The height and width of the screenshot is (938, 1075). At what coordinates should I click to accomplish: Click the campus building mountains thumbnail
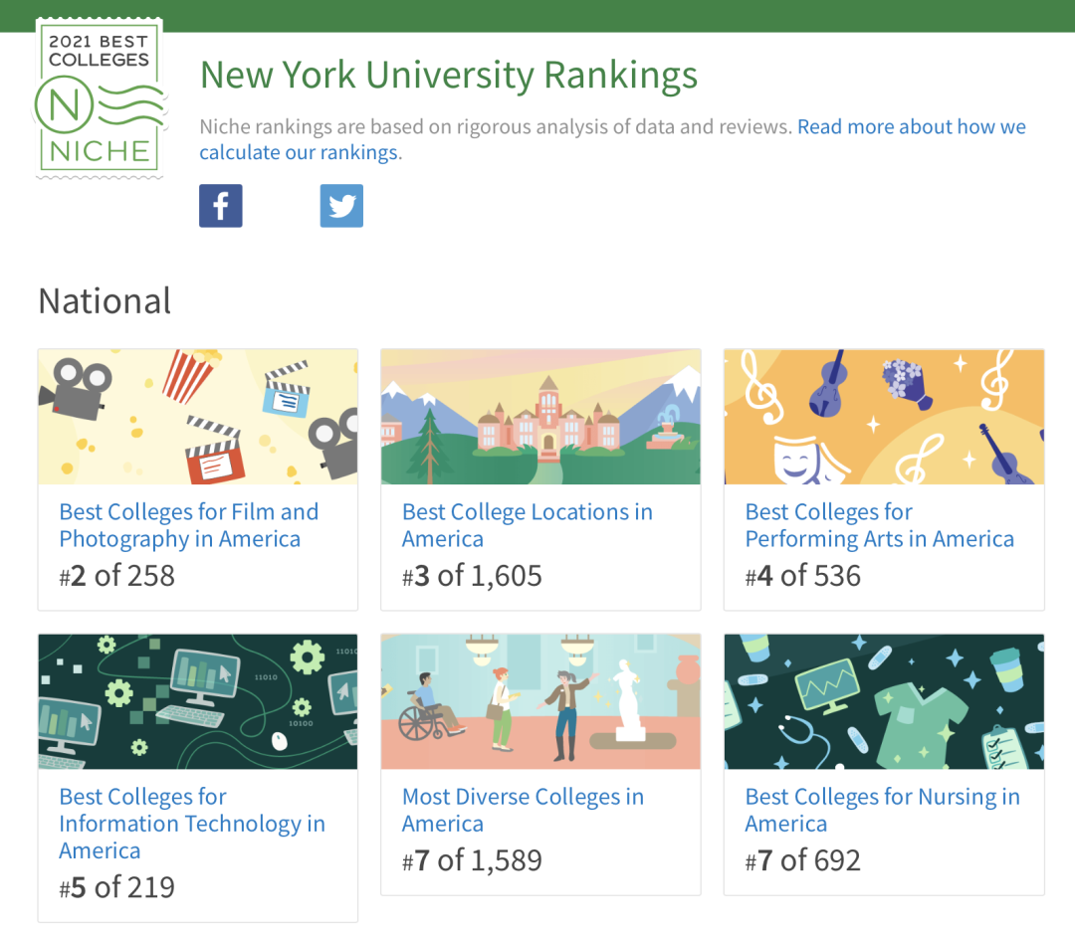[540, 417]
